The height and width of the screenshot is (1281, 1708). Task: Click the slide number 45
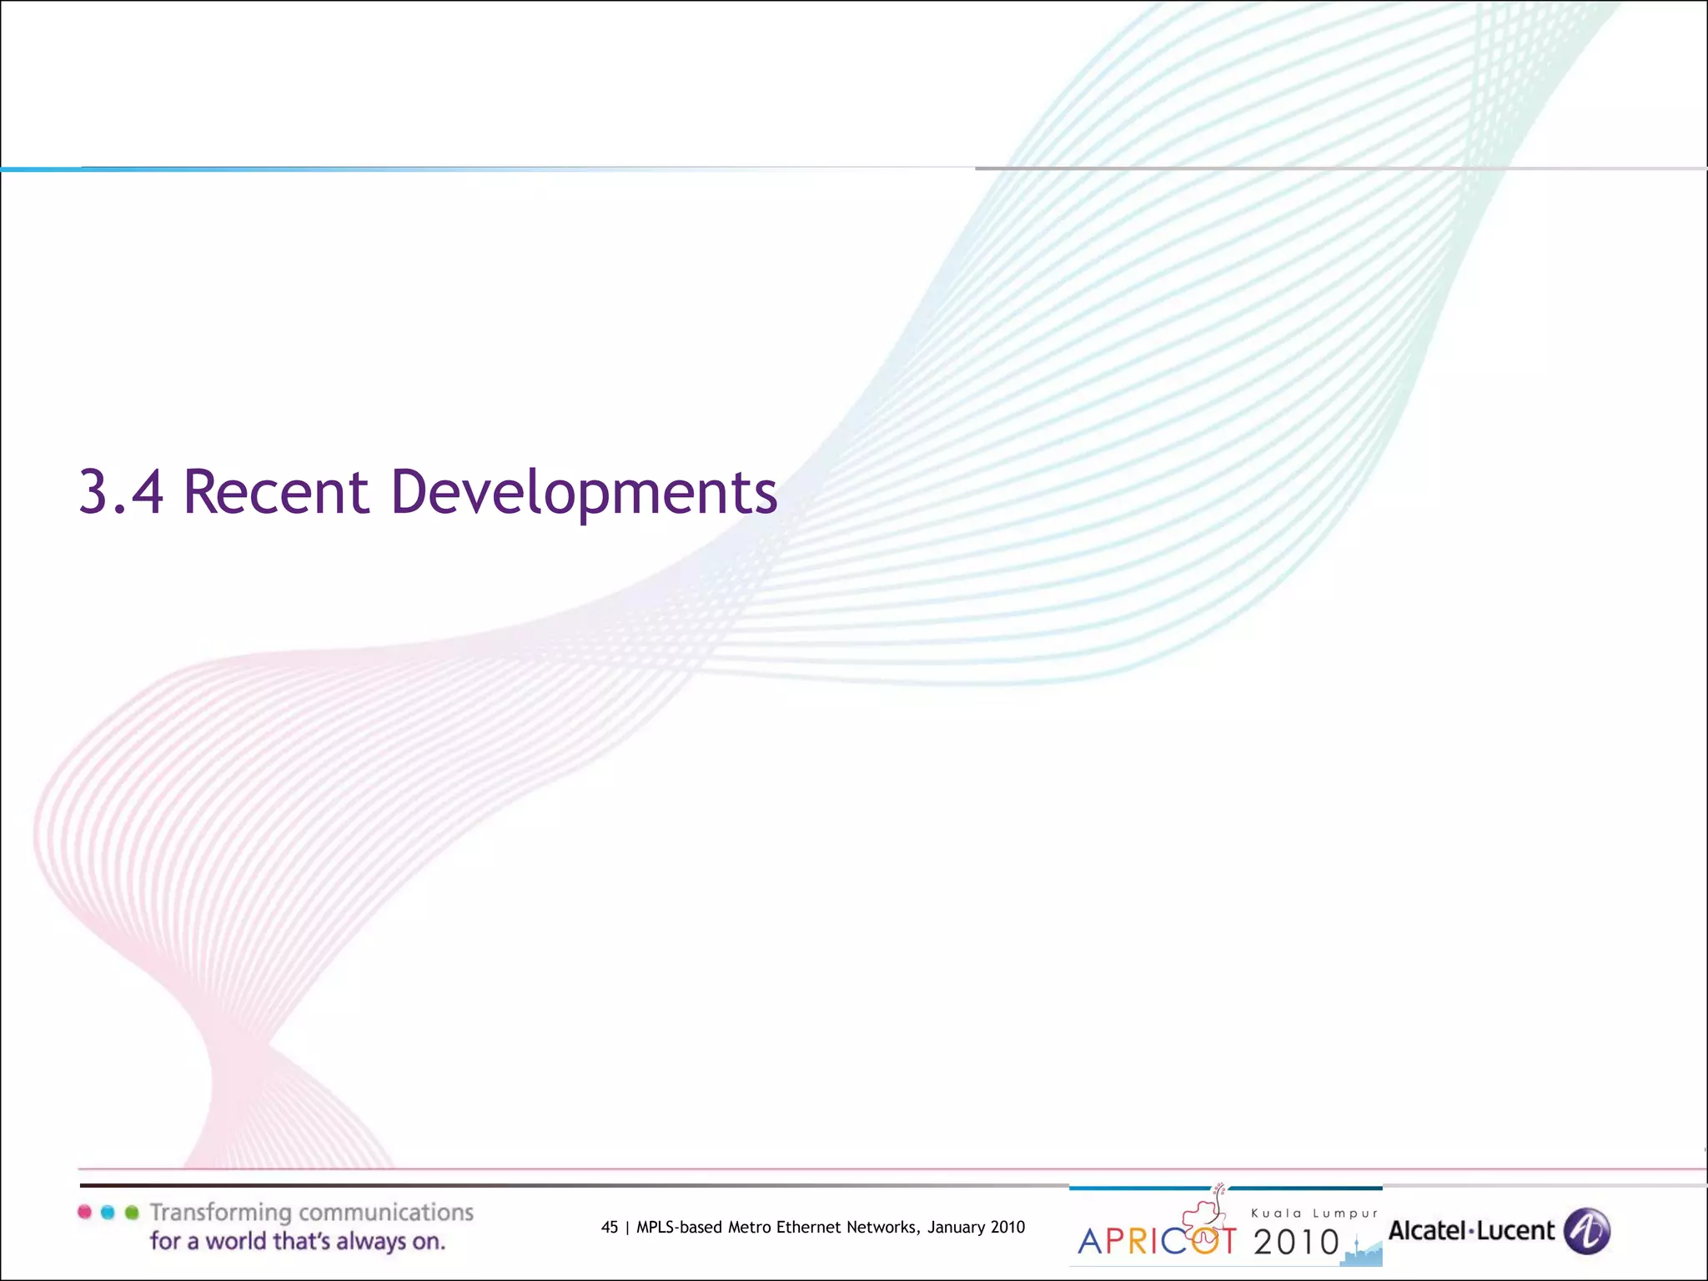609,1227
